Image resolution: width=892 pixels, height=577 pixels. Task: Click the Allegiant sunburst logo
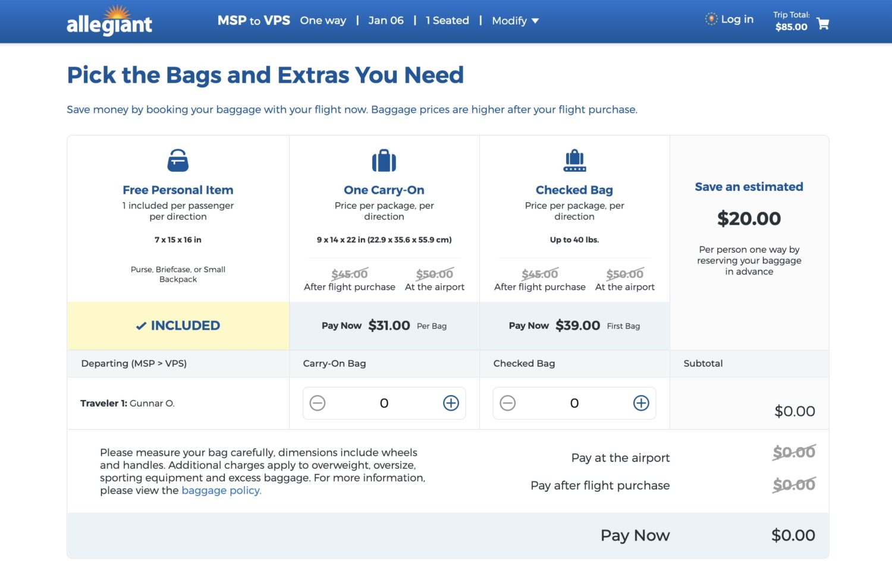tap(117, 13)
